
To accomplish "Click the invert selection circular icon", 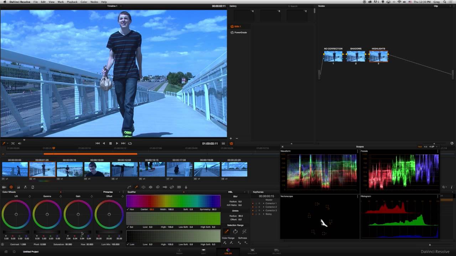I will (x=235, y=231).
